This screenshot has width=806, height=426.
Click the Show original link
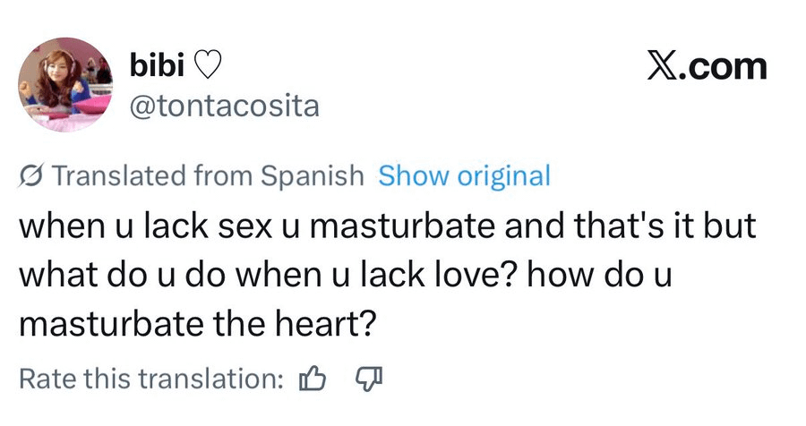pyautogui.click(x=464, y=175)
